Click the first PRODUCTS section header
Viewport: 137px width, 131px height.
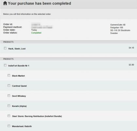pyautogui.click(x=68, y=42)
